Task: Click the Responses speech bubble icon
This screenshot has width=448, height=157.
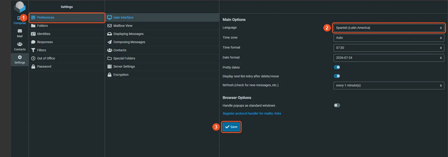Action: tap(33, 42)
